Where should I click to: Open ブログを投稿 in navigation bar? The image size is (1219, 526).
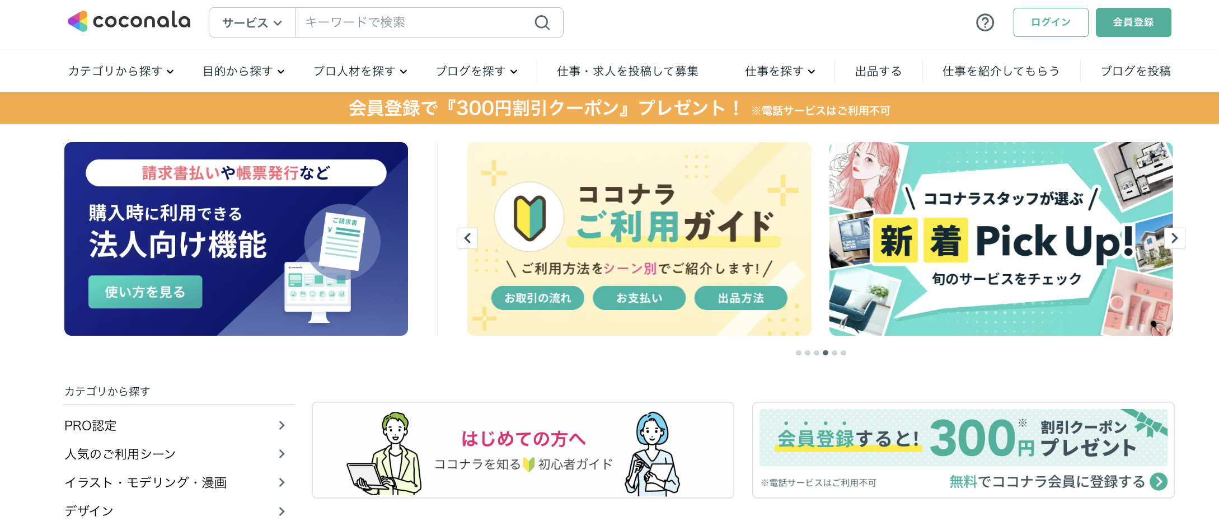(1136, 71)
